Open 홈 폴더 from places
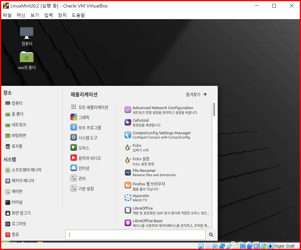Viewport: 301px width, 250px height. 14,114
